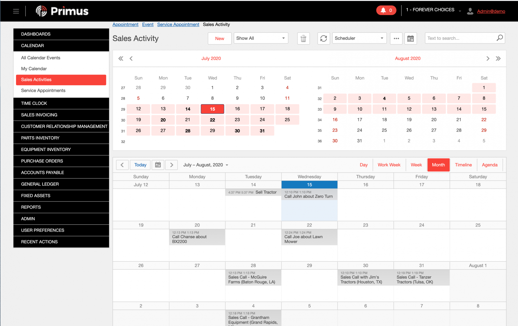Open the notifications bell badge
518x326 pixels.
click(x=386, y=10)
